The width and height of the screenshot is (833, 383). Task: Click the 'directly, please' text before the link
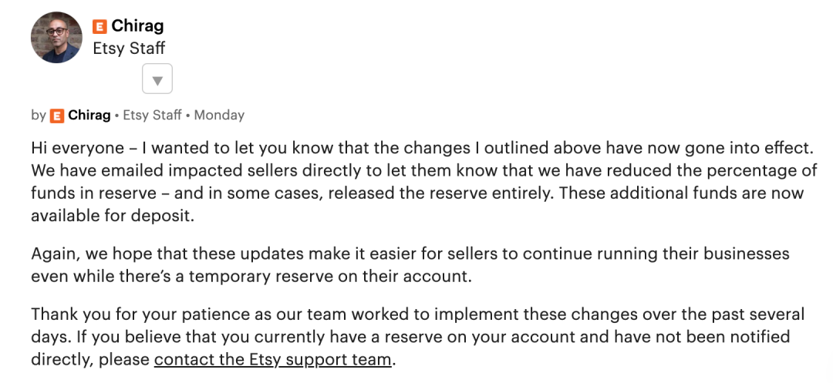90,360
